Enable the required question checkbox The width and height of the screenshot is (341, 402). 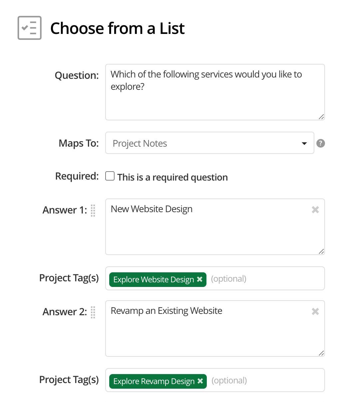(x=110, y=176)
